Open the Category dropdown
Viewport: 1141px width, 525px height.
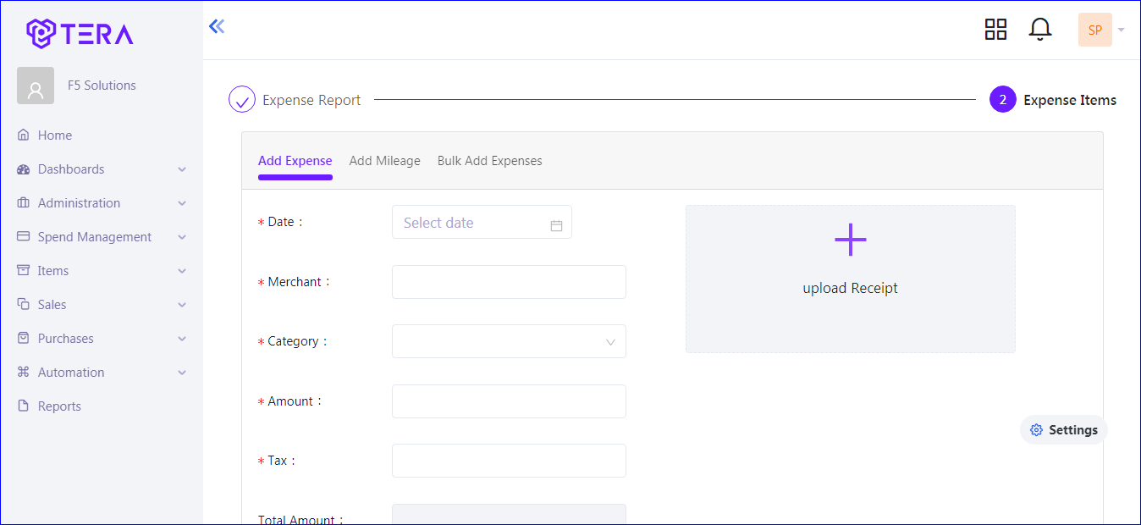[x=509, y=341]
